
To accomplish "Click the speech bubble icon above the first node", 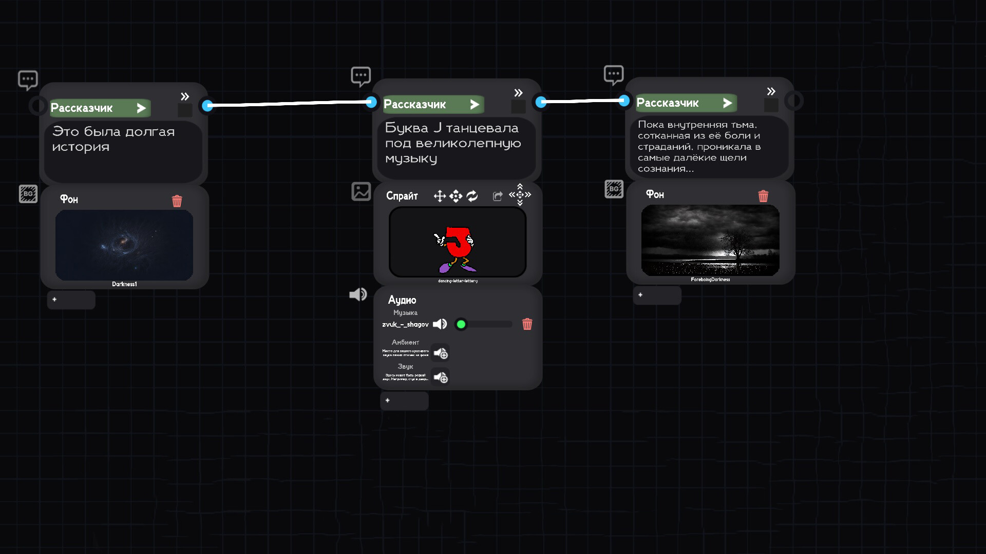I will click(27, 80).
